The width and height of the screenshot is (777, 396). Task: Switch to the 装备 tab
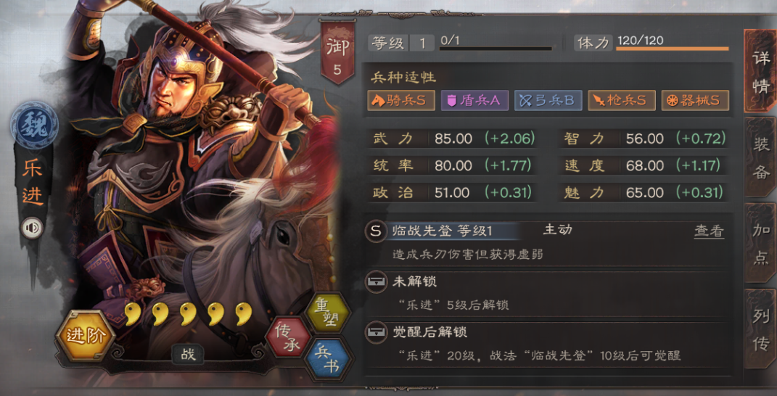tap(760, 157)
